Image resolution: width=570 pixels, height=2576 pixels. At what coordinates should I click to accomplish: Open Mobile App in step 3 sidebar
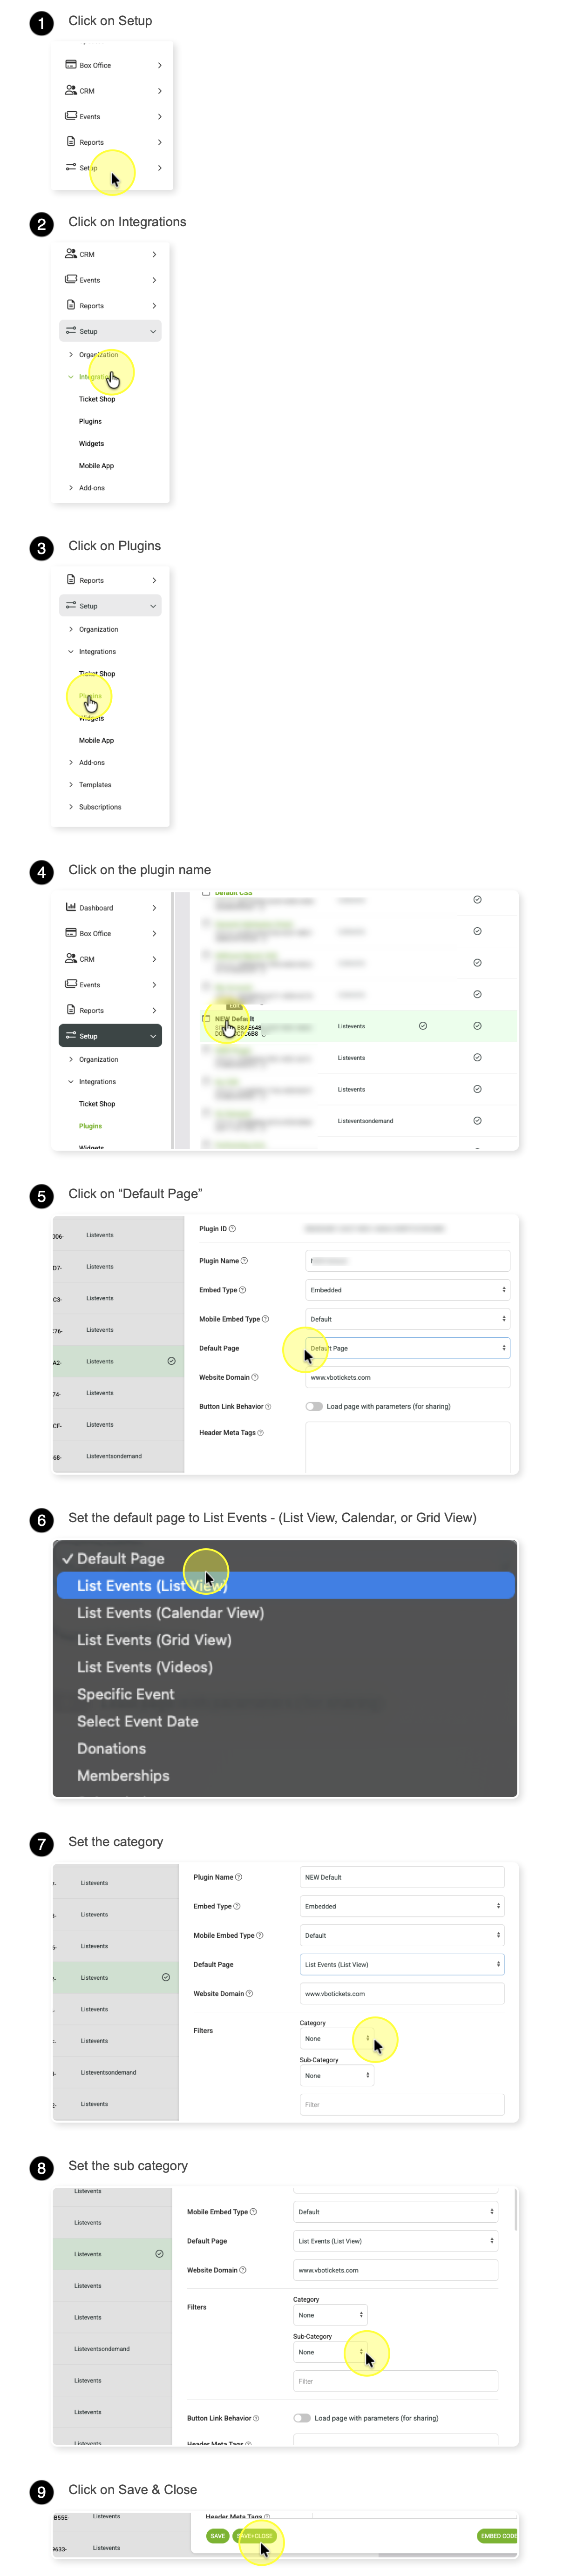point(96,740)
